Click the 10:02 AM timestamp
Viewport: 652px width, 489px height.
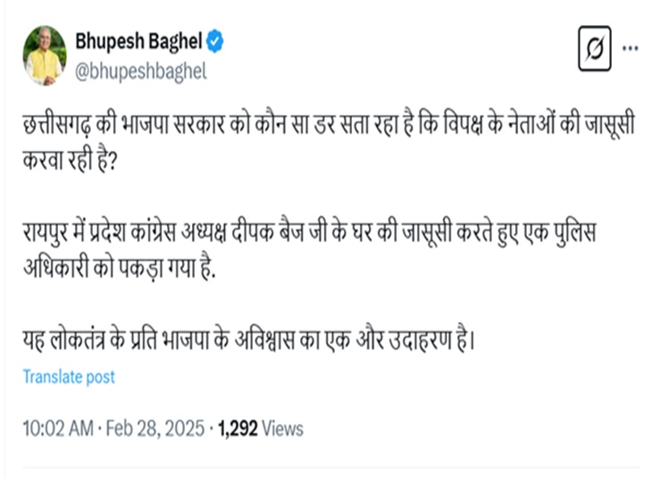pyautogui.click(x=57, y=428)
